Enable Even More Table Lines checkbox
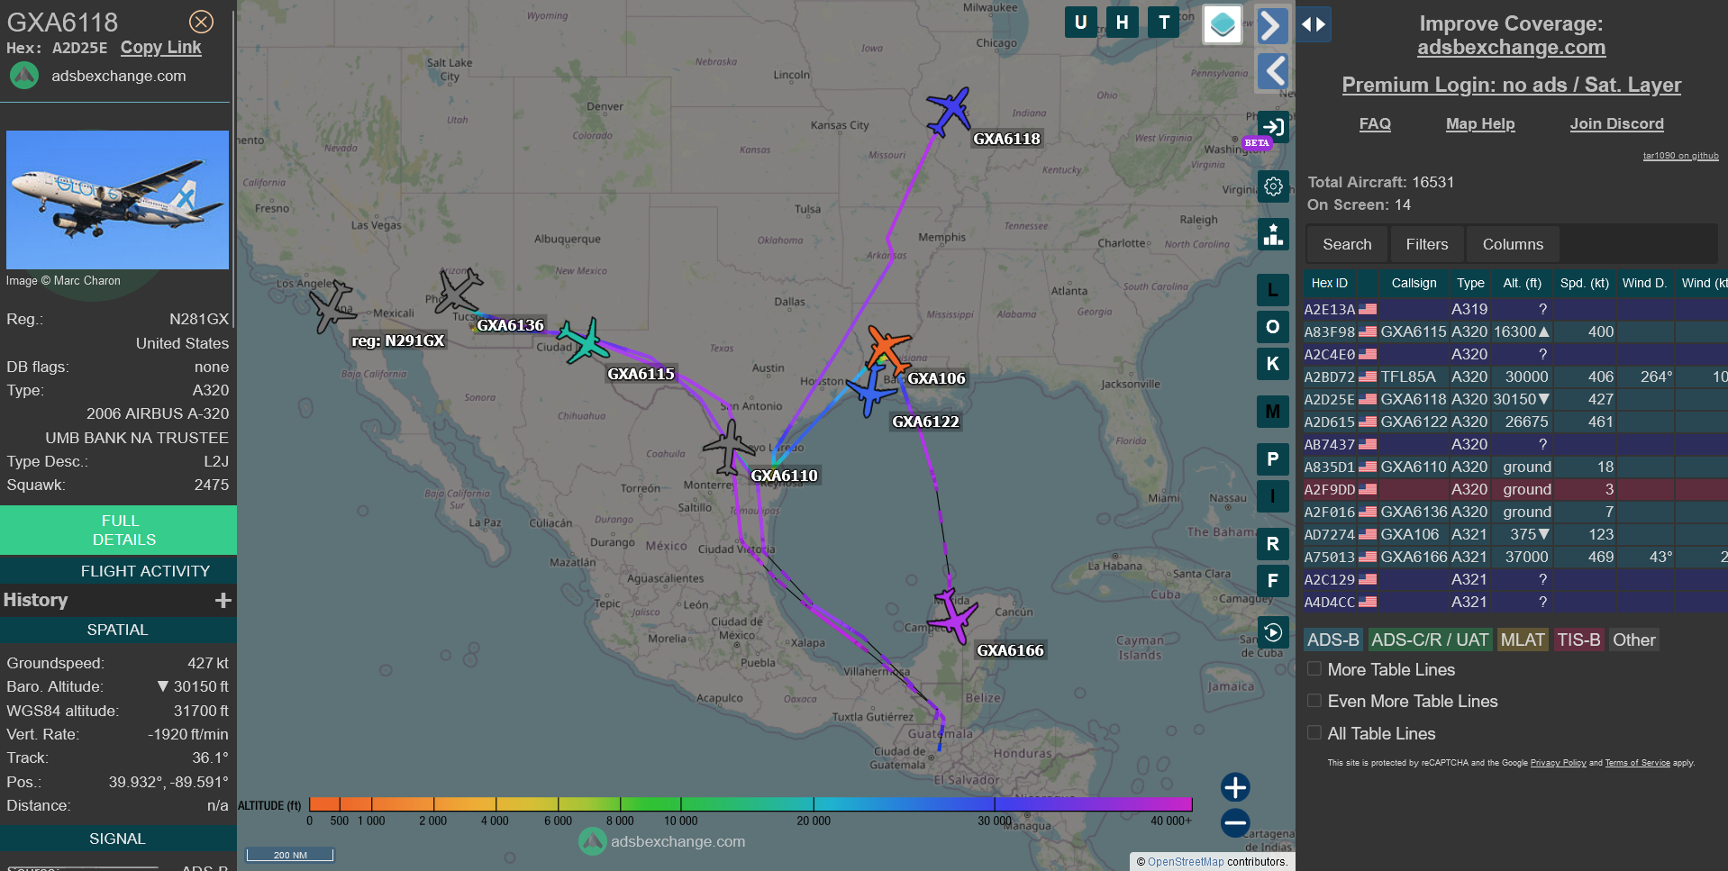This screenshot has height=871, width=1728. (1314, 701)
